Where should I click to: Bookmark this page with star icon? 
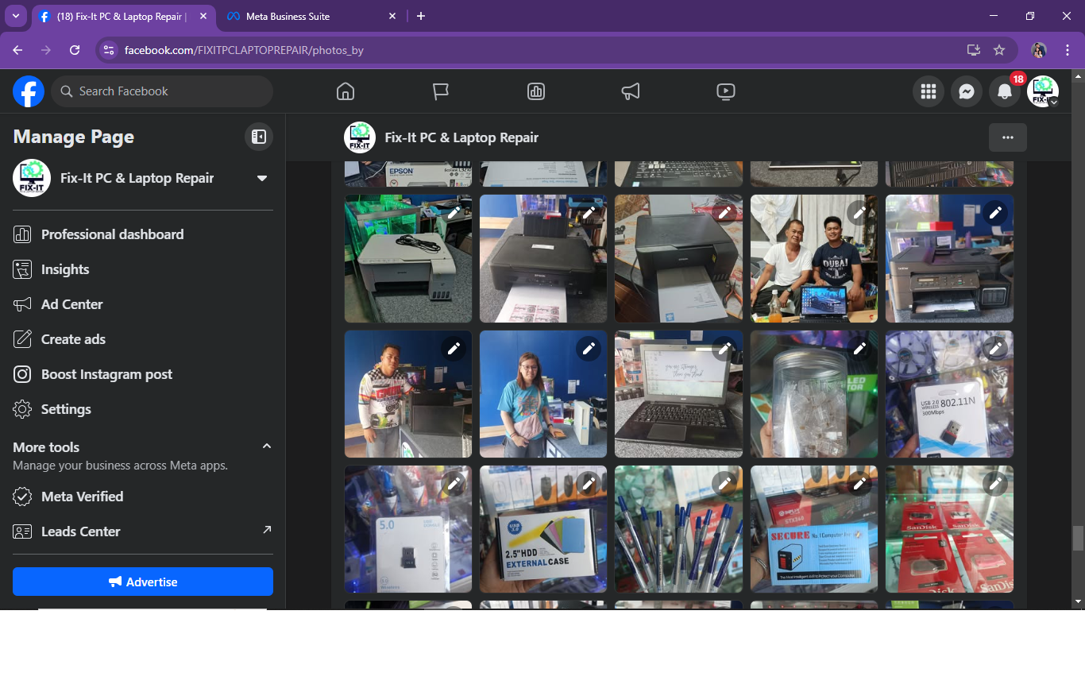click(999, 50)
